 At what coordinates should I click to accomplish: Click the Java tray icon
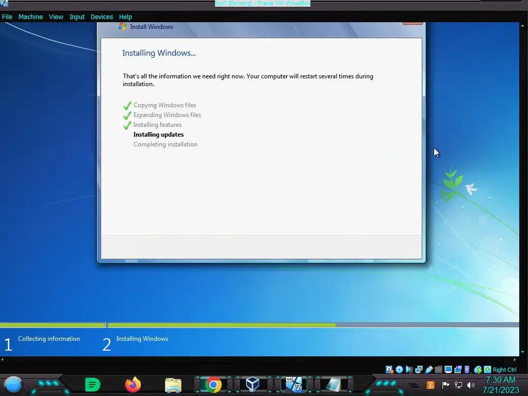click(430, 385)
